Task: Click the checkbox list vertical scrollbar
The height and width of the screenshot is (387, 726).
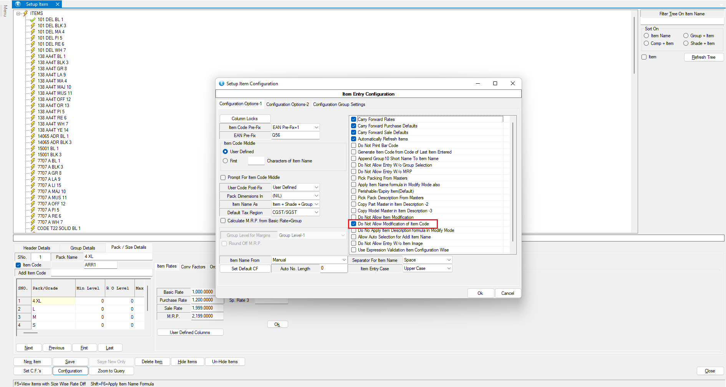Action: click(513, 184)
